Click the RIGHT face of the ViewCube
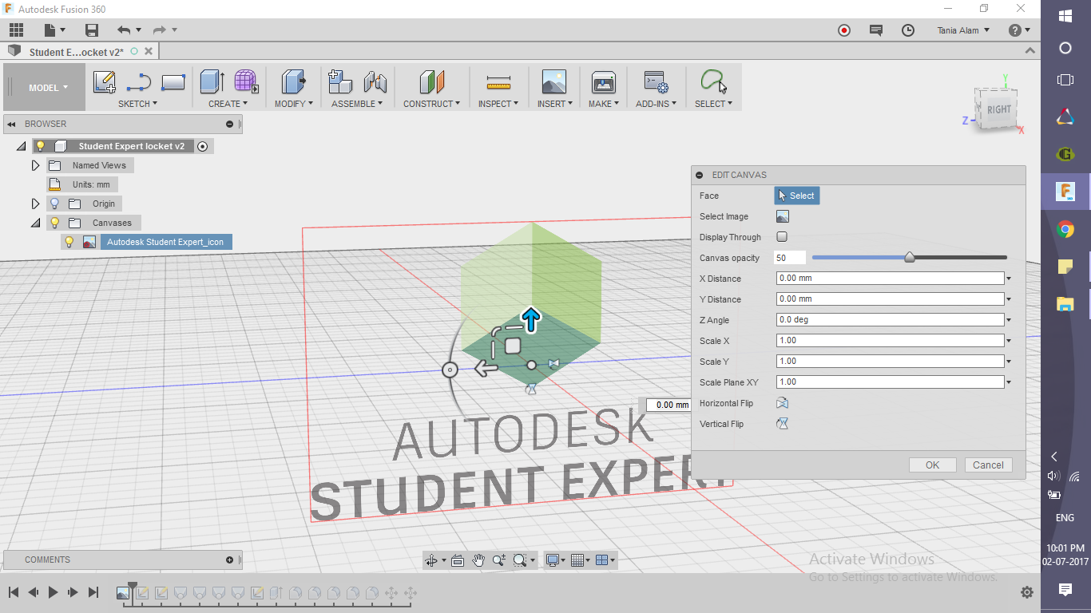Image resolution: width=1091 pixels, height=613 pixels. (x=998, y=109)
